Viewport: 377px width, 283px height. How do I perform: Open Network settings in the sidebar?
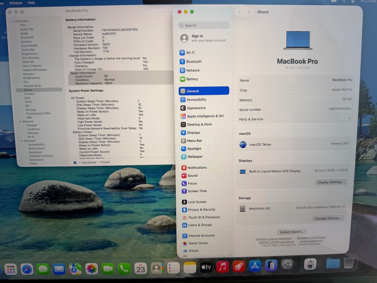point(190,70)
